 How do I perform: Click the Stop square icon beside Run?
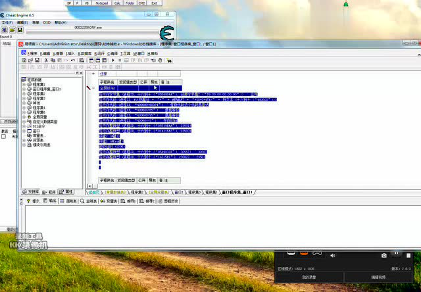[x=120, y=61]
